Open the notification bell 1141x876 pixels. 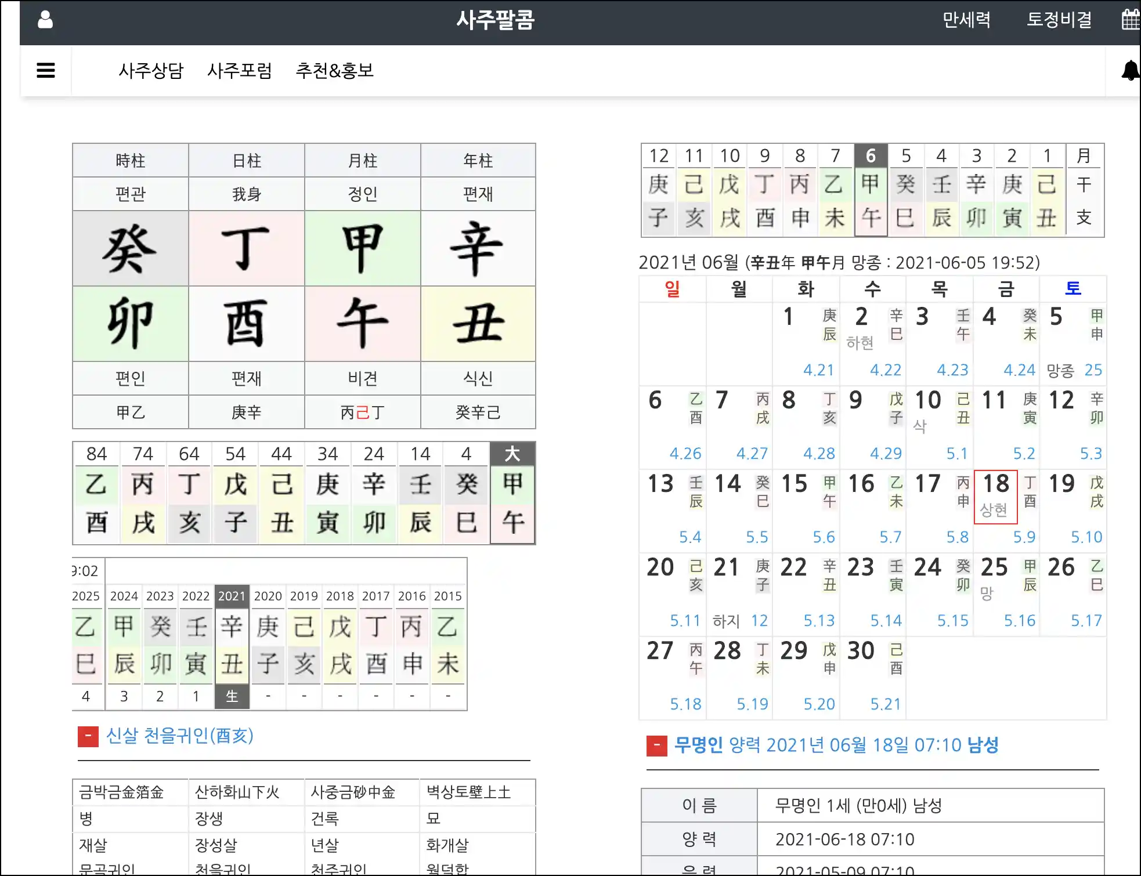[x=1130, y=71]
